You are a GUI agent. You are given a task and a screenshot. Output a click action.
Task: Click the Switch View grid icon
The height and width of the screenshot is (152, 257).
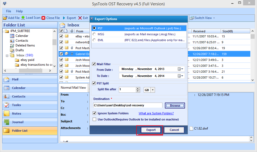(192, 18)
